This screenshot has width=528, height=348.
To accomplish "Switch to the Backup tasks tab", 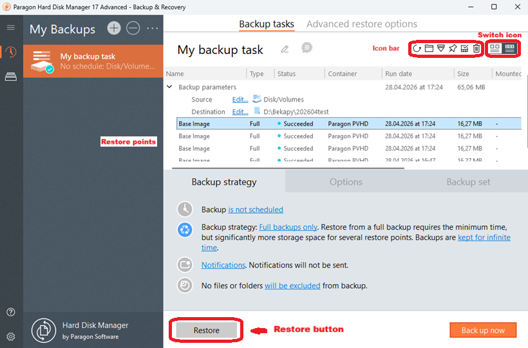I will coord(267,24).
